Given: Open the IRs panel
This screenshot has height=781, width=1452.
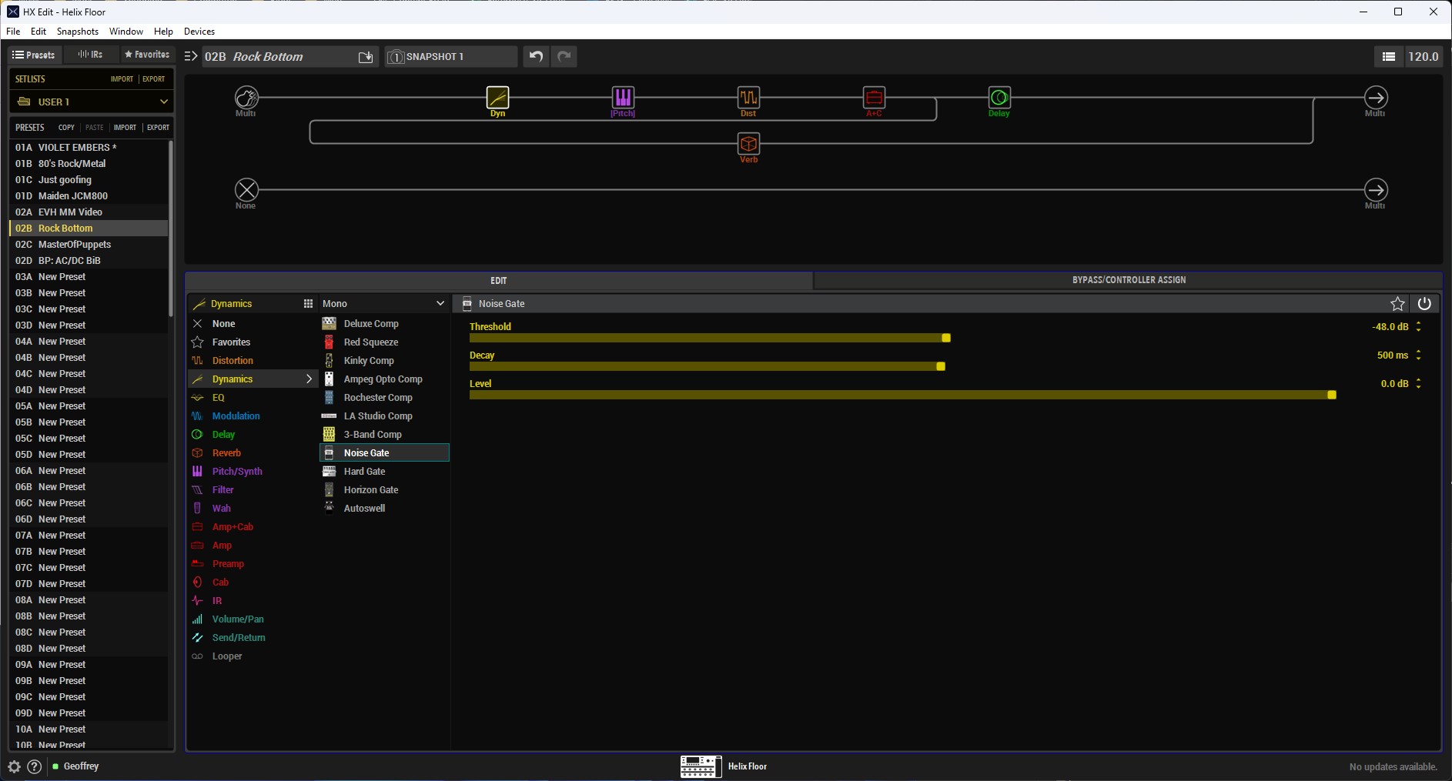Looking at the screenshot, I should (x=89, y=55).
